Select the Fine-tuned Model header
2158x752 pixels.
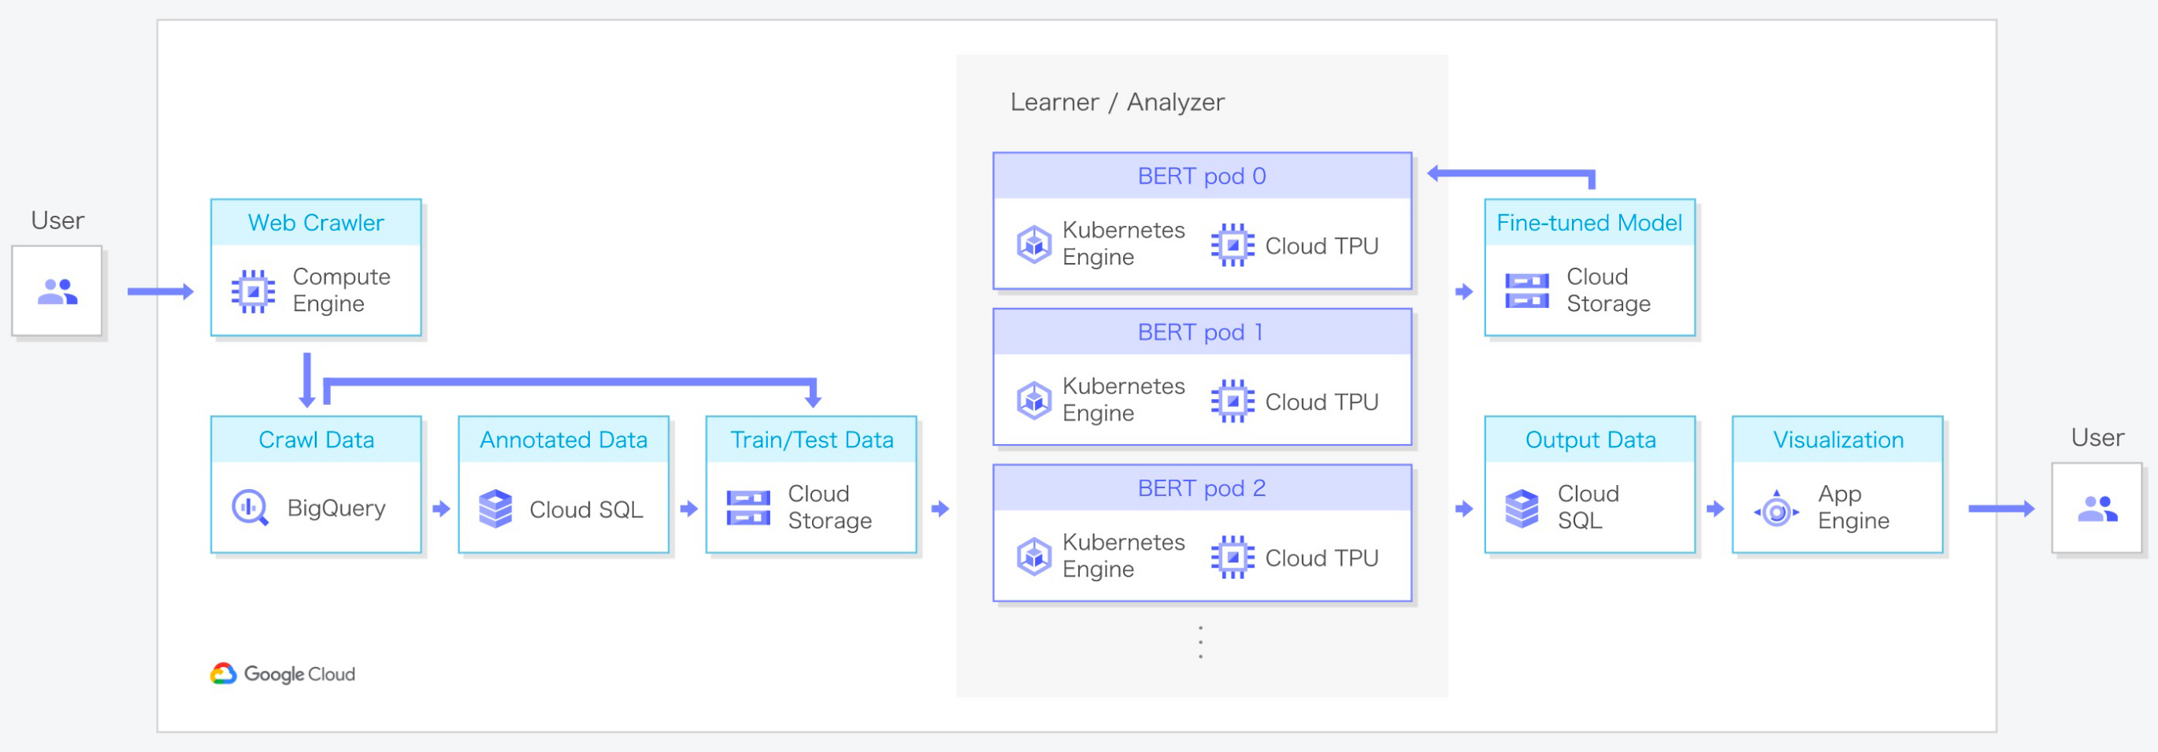point(1589,223)
